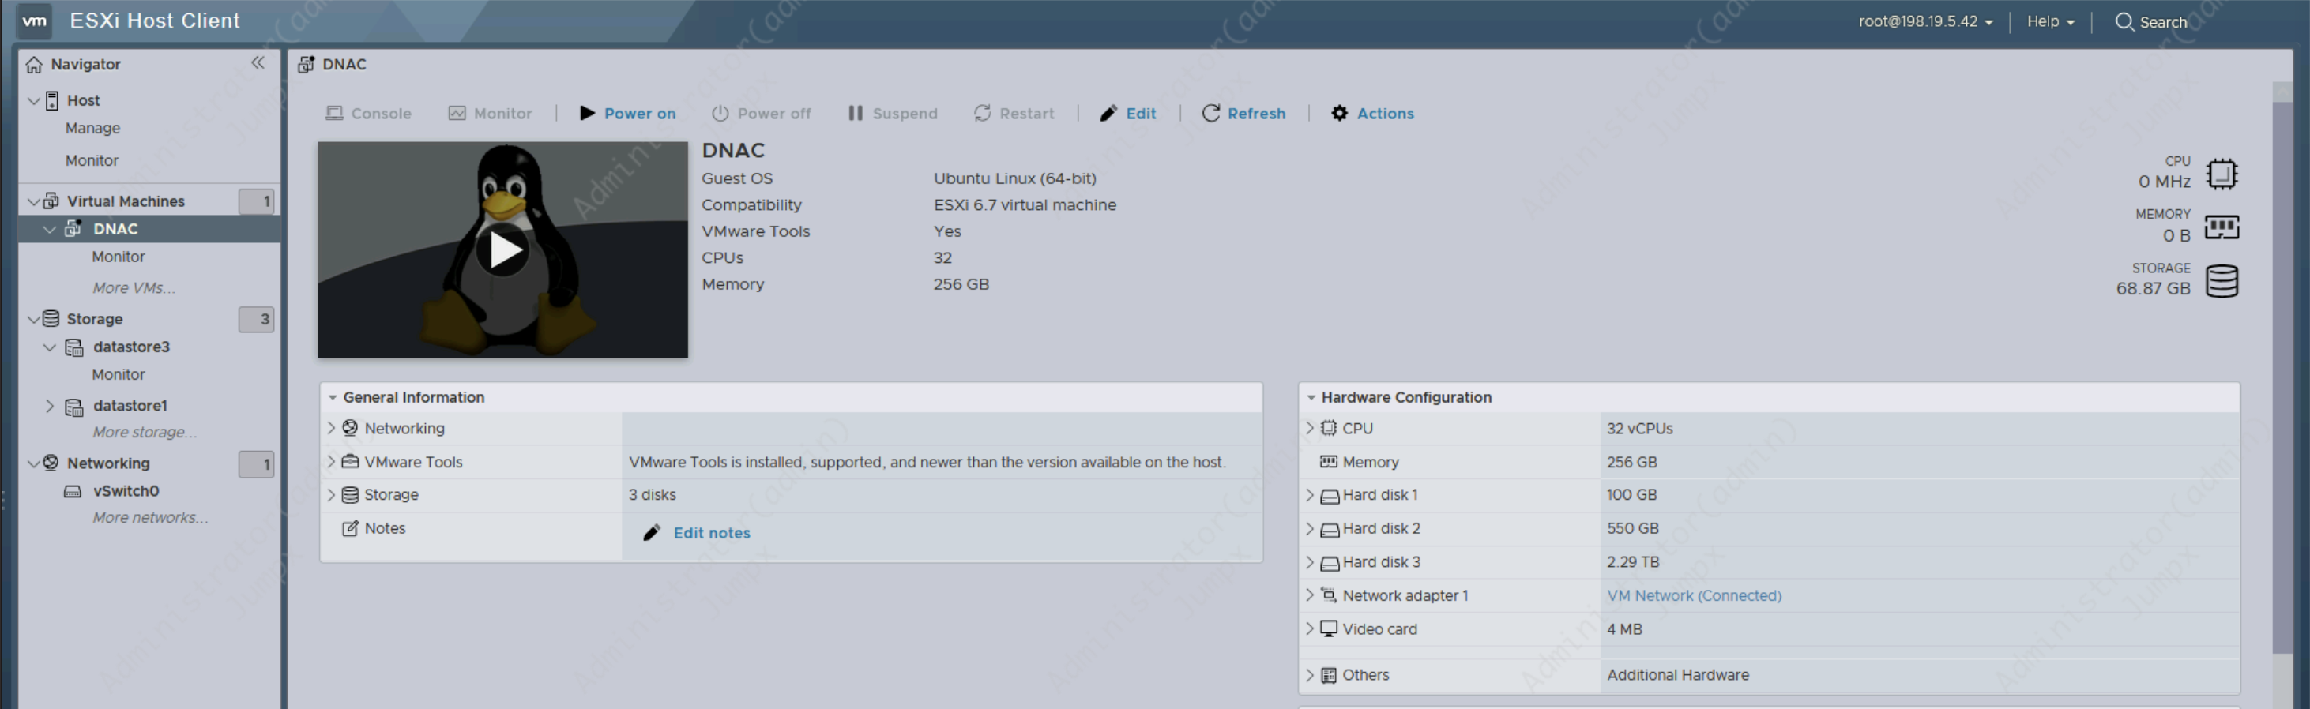Open the root@198.19.5.42 user dropdown
Screen dimensions: 2310x709
pos(1924,21)
